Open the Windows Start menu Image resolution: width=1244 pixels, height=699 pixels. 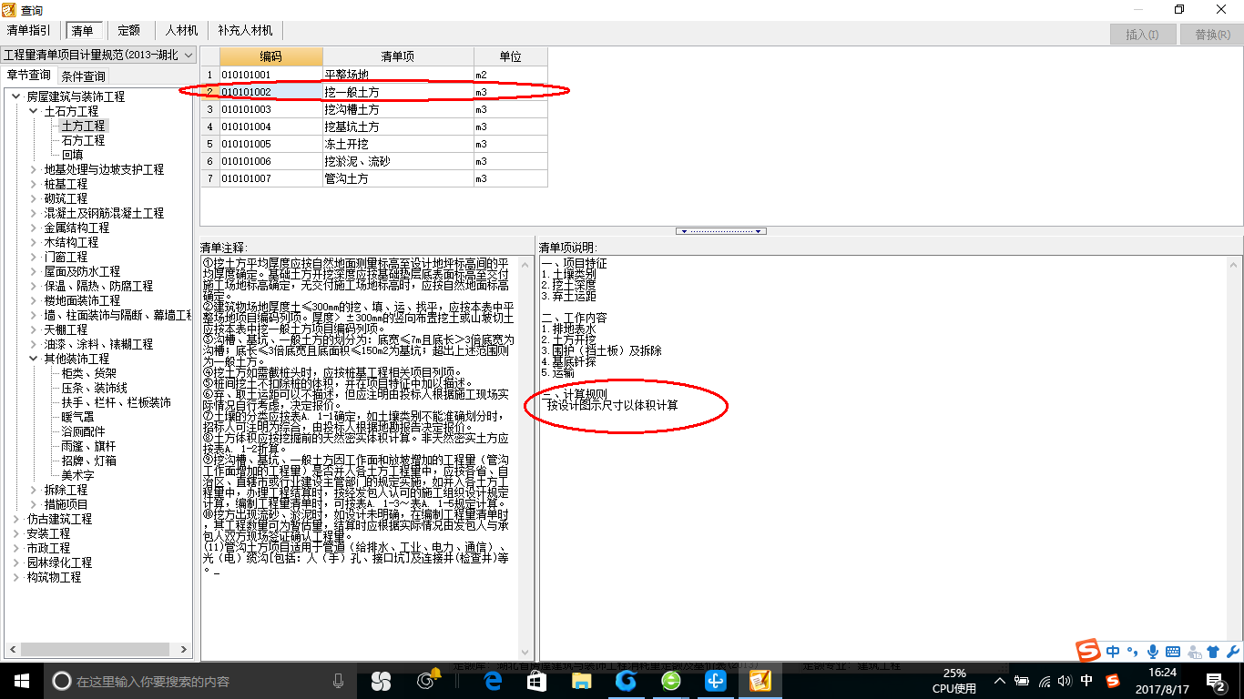pyautogui.click(x=21, y=681)
